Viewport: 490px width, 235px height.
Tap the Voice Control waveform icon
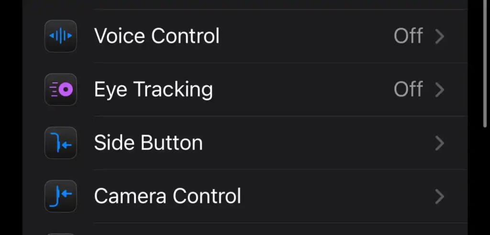coord(61,36)
